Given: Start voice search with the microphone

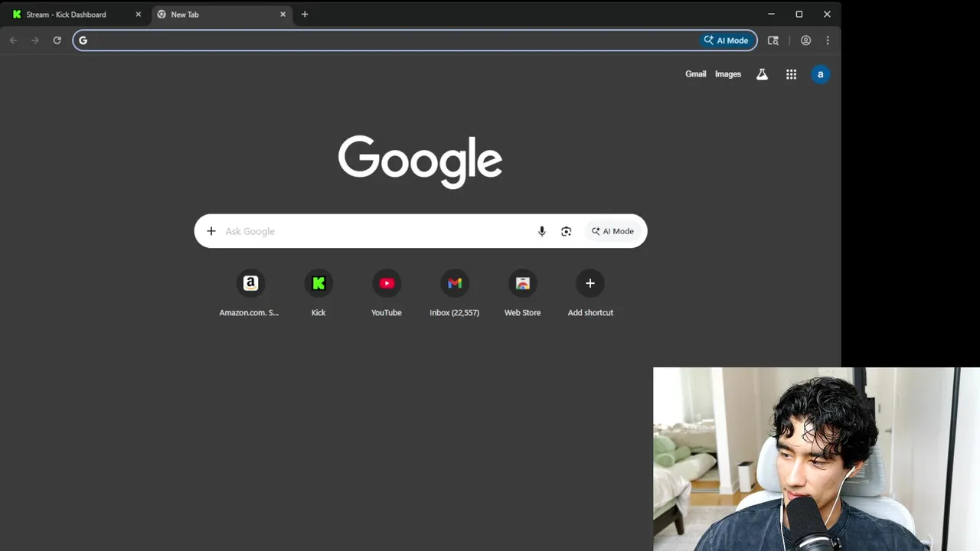Looking at the screenshot, I should [x=541, y=231].
